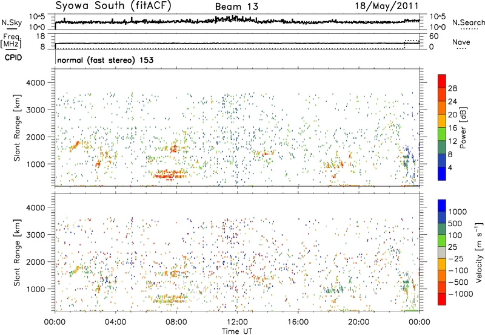Image resolution: width=485 pixels, height=335 pixels.
Task: Click the red echo cluster near 07:30 in power panel
Action: coord(170,175)
